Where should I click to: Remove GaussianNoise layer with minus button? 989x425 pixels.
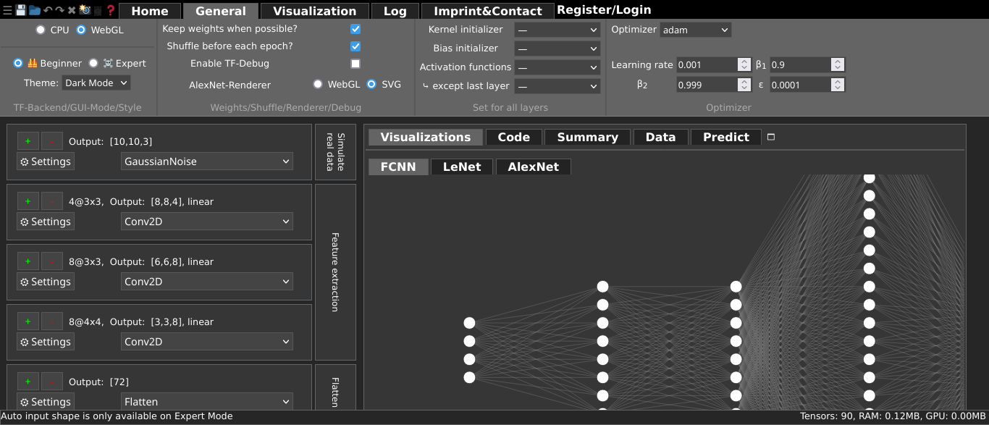pyautogui.click(x=51, y=141)
